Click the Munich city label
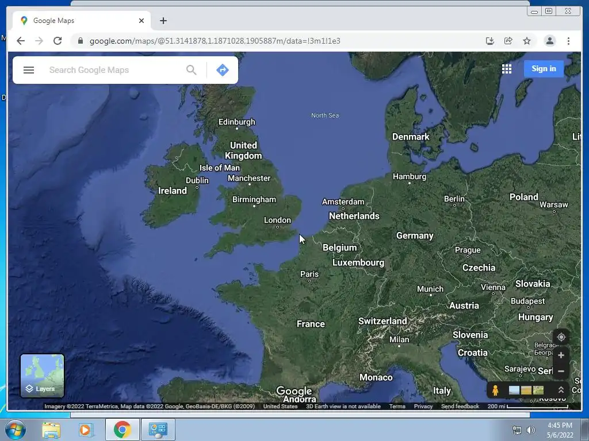 [x=430, y=289]
